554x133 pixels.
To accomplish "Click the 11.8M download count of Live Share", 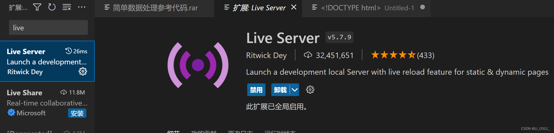I will 73,92.
